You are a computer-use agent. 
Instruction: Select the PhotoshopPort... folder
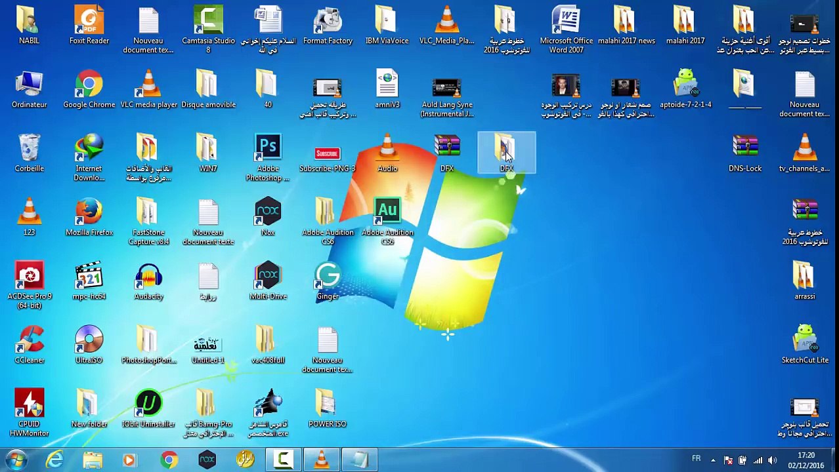click(149, 344)
